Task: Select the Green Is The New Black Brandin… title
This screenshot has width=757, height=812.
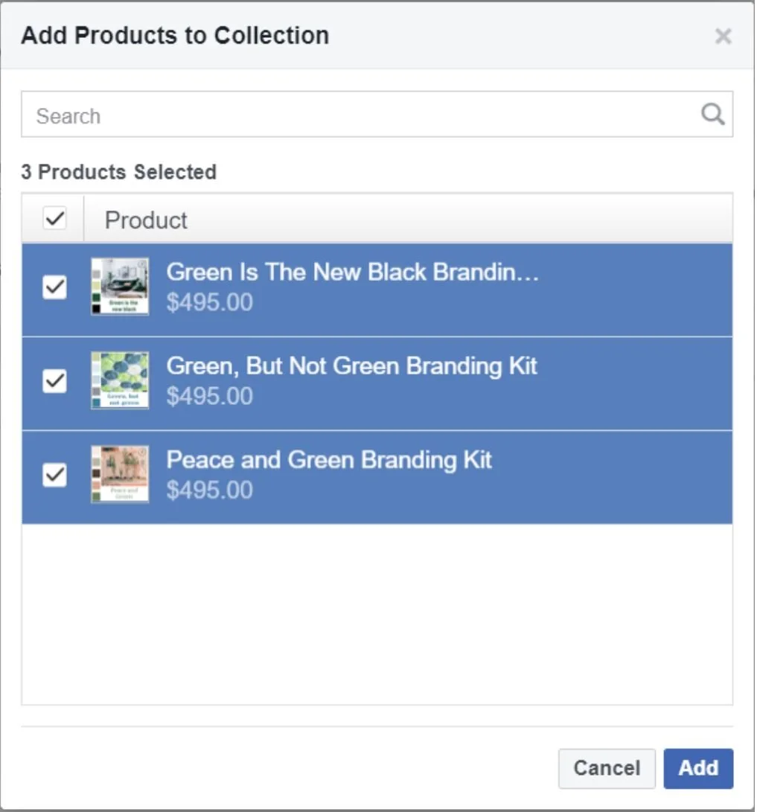Action: point(353,272)
